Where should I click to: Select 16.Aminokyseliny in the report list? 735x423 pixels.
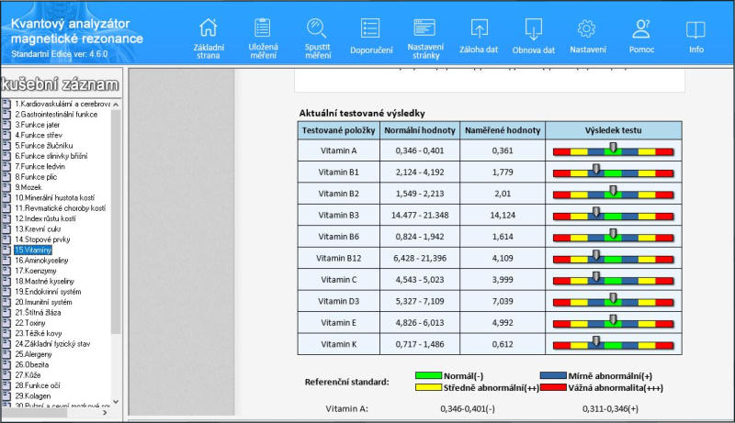42,261
